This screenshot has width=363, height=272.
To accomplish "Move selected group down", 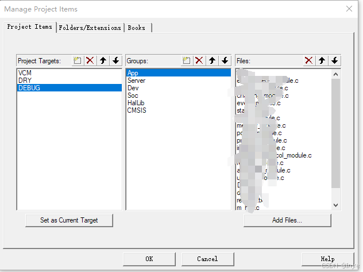I will (x=225, y=61).
